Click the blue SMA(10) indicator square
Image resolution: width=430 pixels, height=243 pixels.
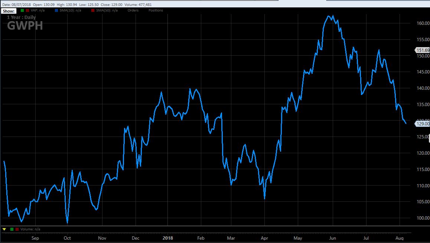56,10
